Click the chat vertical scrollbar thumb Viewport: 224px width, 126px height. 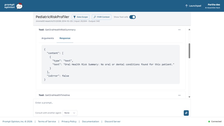[189, 51]
